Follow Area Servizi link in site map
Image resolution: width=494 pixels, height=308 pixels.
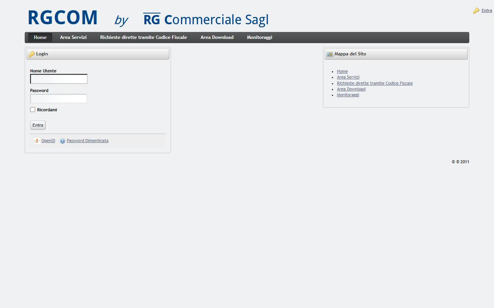[348, 77]
